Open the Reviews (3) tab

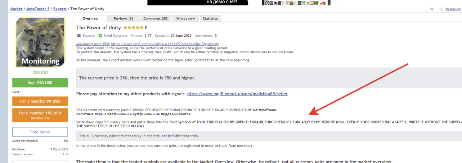123,18
